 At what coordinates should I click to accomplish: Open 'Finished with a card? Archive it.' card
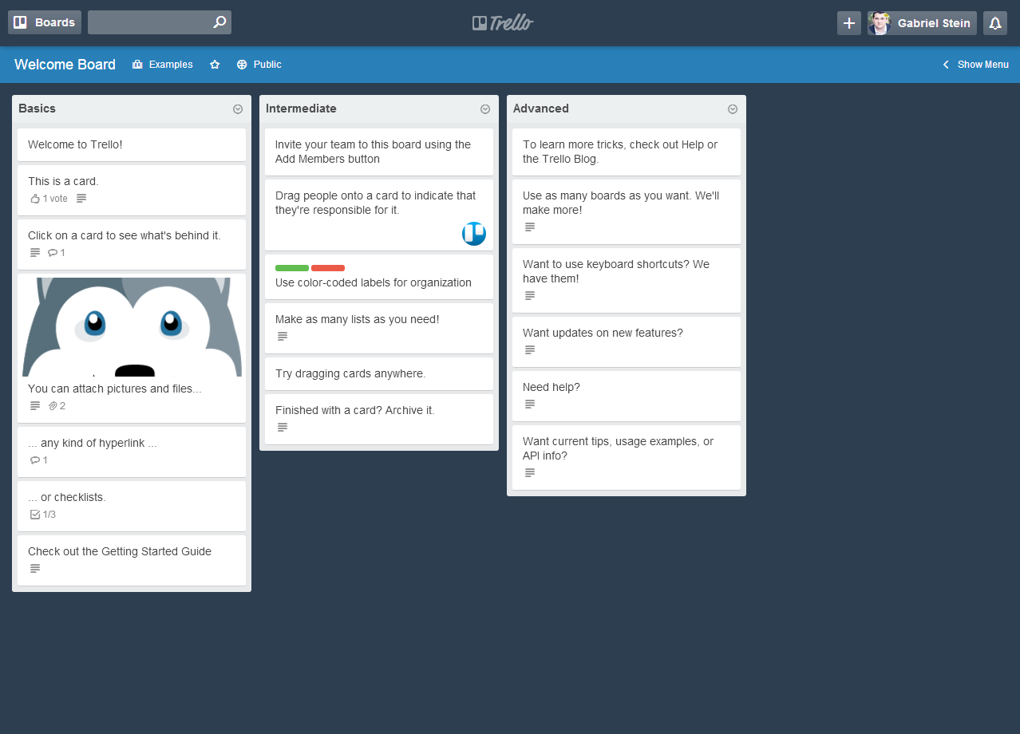379,419
